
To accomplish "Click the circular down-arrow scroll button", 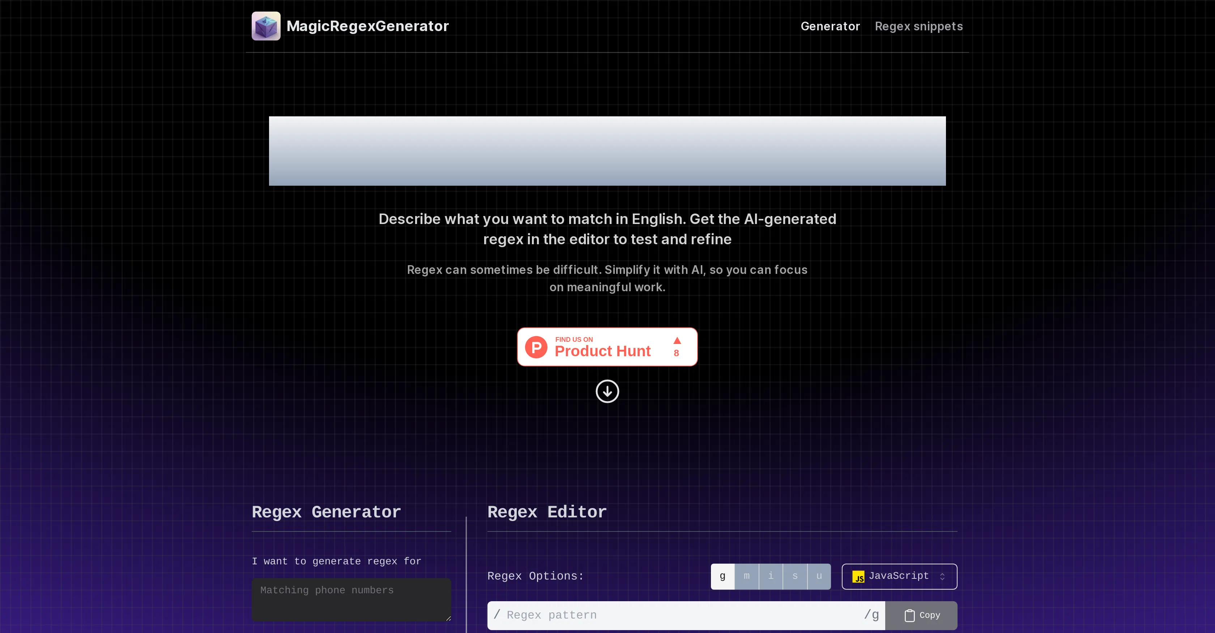I will point(607,391).
